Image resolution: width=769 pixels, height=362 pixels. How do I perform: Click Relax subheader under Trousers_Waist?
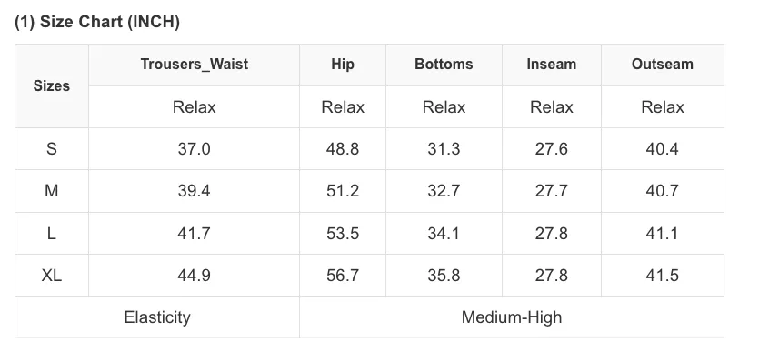(195, 107)
